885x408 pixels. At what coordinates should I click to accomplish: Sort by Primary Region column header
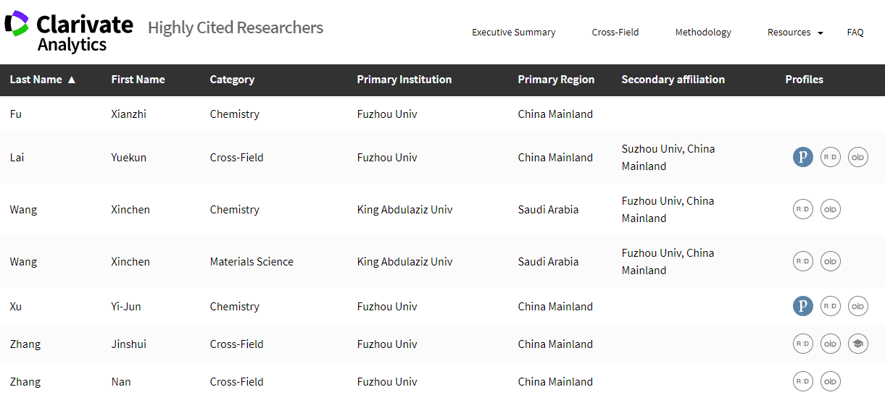tap(556, 80)
